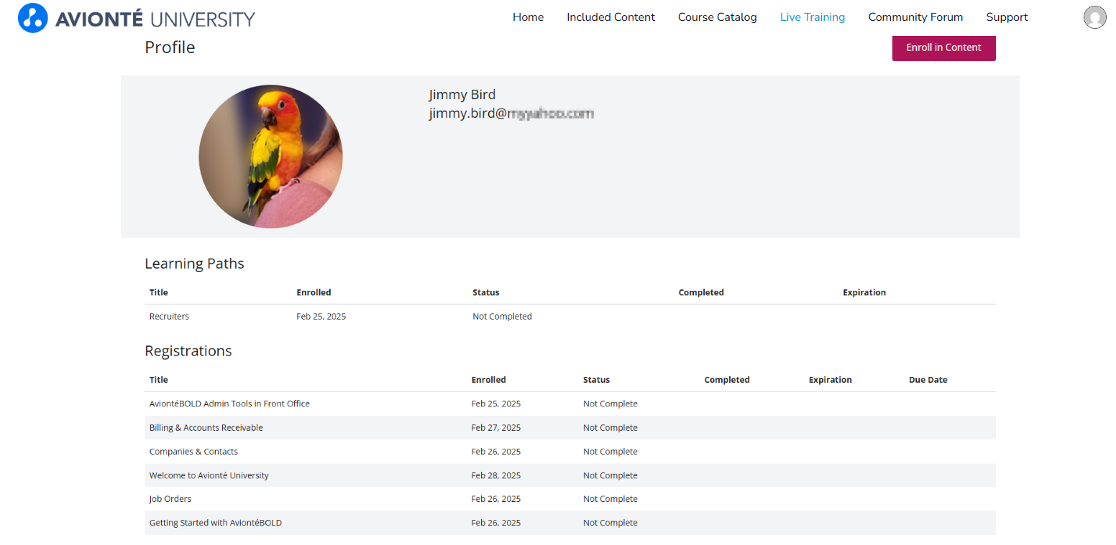The height and width of the screenshot is (545, 1116).
Task: Open Billing & Accounts Receivable registration
Action: (206, 428)
